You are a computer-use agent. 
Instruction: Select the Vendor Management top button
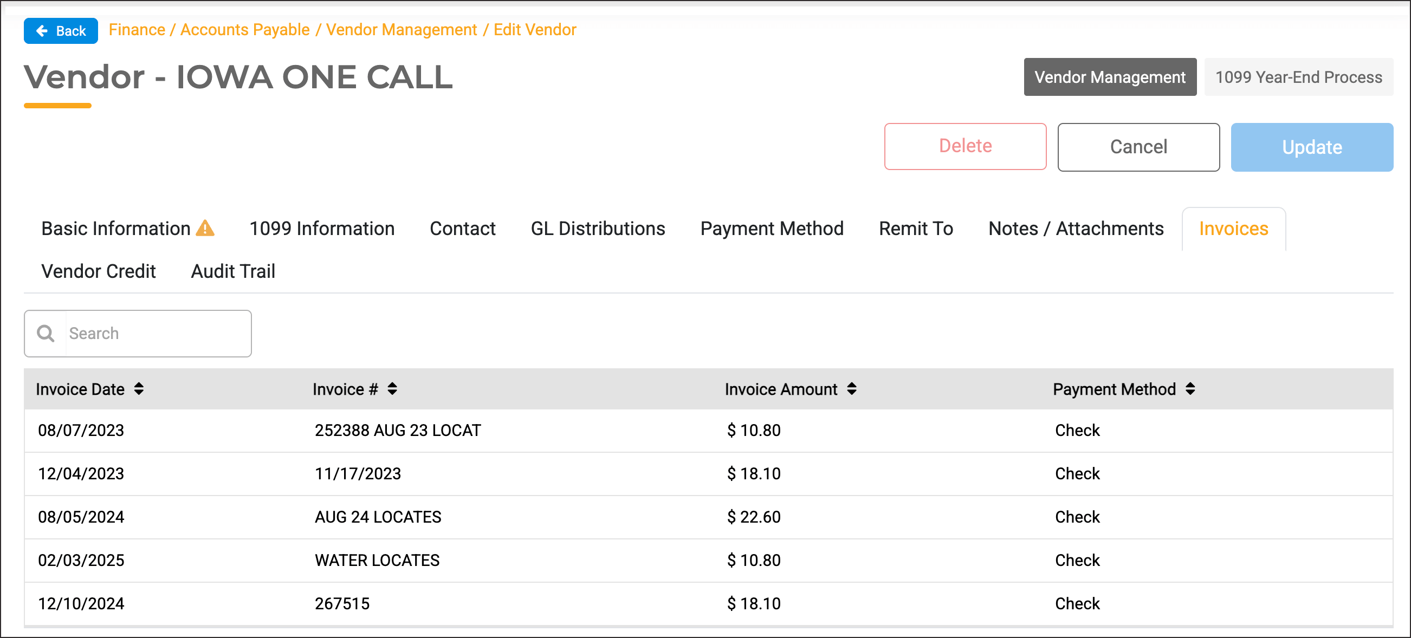tap(1110, 77)
